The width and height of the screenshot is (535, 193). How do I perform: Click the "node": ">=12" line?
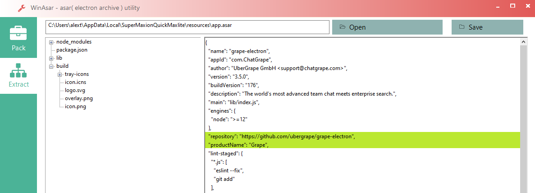tap(229, 119)
